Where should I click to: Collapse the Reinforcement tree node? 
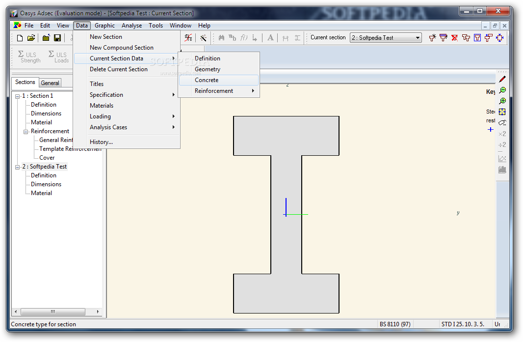[x=26, y=132]
